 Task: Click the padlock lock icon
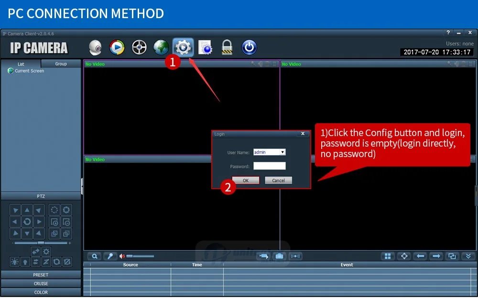227,48
